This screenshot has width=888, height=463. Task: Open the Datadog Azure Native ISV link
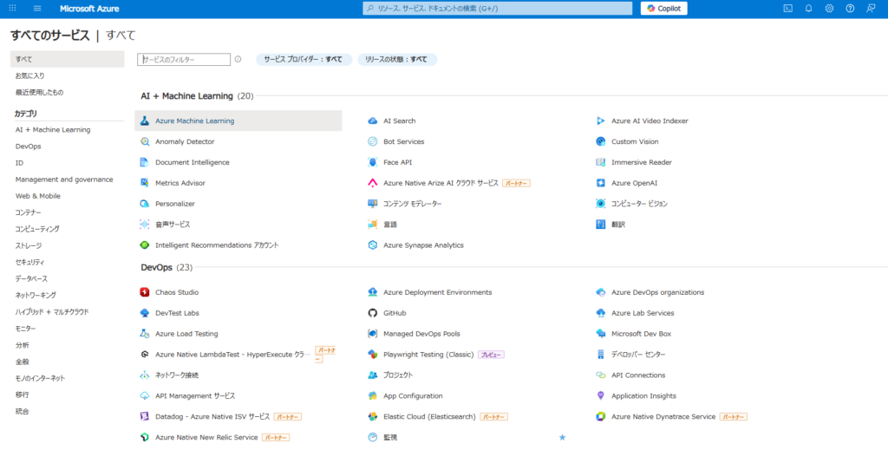(x=212, y=416)
